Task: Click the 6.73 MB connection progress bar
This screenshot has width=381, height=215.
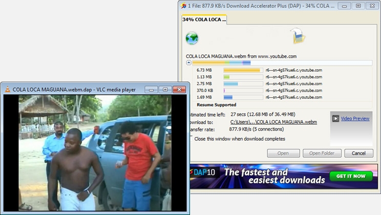Action: (x=243, y=70)
